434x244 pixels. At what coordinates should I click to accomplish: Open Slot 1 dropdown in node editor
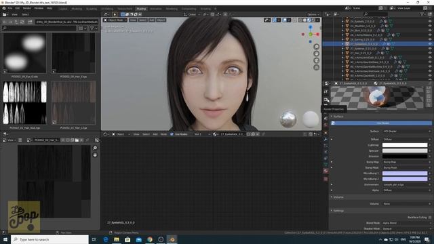point(202,134)
